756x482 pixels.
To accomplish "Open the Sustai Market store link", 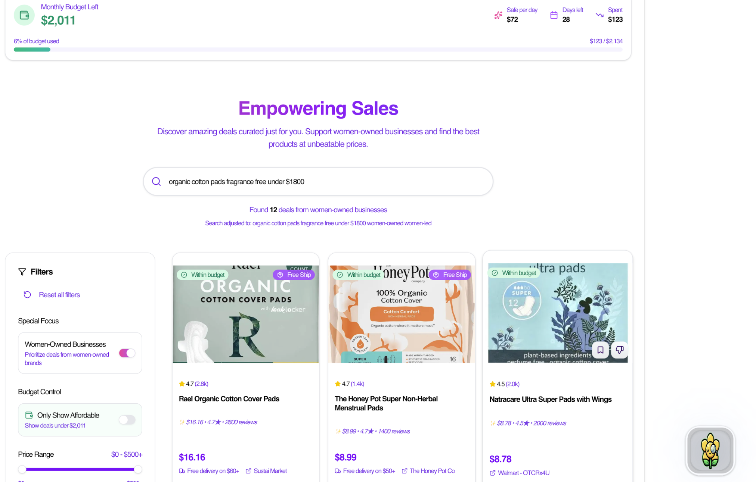I will pos(270,471).
